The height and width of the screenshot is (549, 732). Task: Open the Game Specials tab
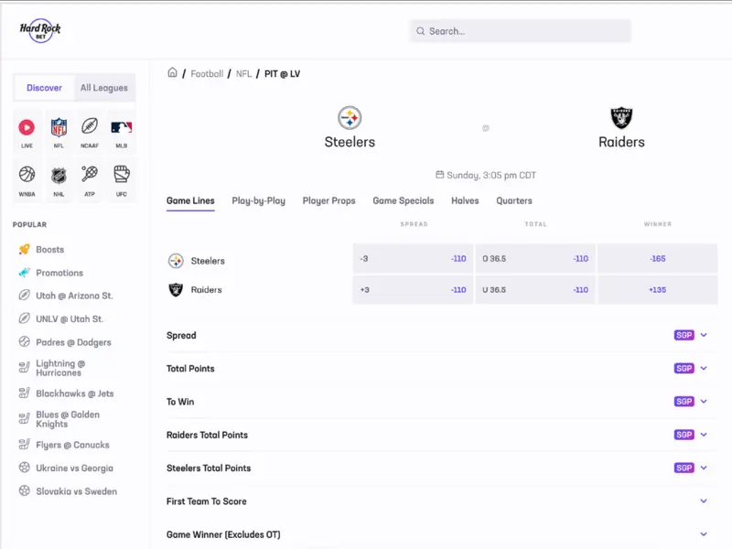click(x=403, y=200)
